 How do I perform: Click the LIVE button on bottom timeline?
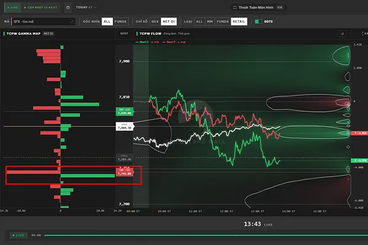pyautogui.click(x=18, y=235)
